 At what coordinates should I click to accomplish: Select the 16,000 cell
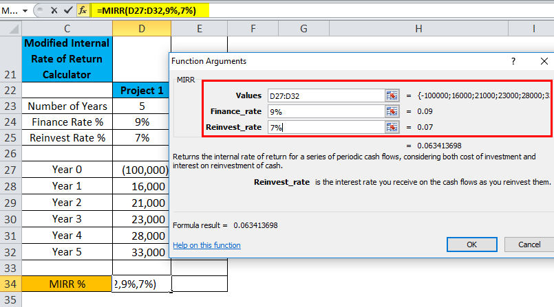pos(142,186)
